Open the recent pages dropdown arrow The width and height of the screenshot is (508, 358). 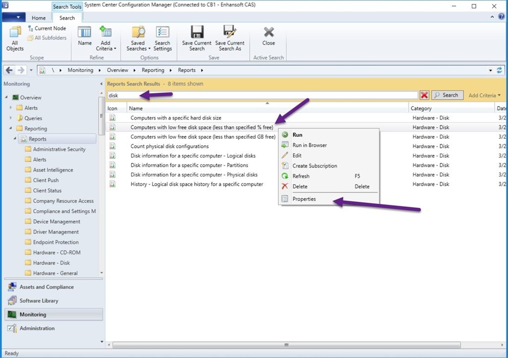(x=31, y=70)
